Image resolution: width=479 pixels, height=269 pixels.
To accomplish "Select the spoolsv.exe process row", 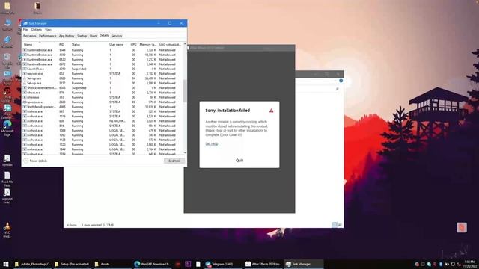I will pyautogui.click(x=103, y=102).
